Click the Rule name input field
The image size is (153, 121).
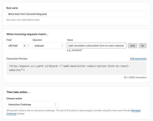(76, 14)
